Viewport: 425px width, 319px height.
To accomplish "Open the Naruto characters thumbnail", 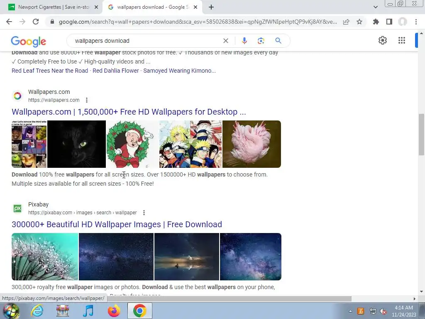I will [191, 144].
